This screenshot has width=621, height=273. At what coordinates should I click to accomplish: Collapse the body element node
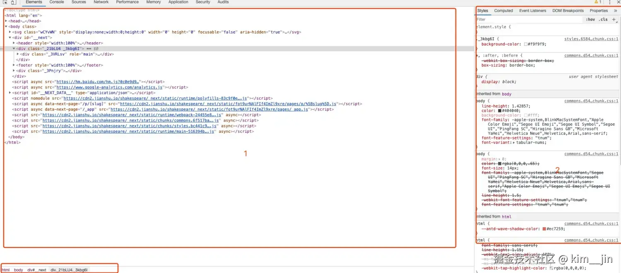(x=6, y=26)
